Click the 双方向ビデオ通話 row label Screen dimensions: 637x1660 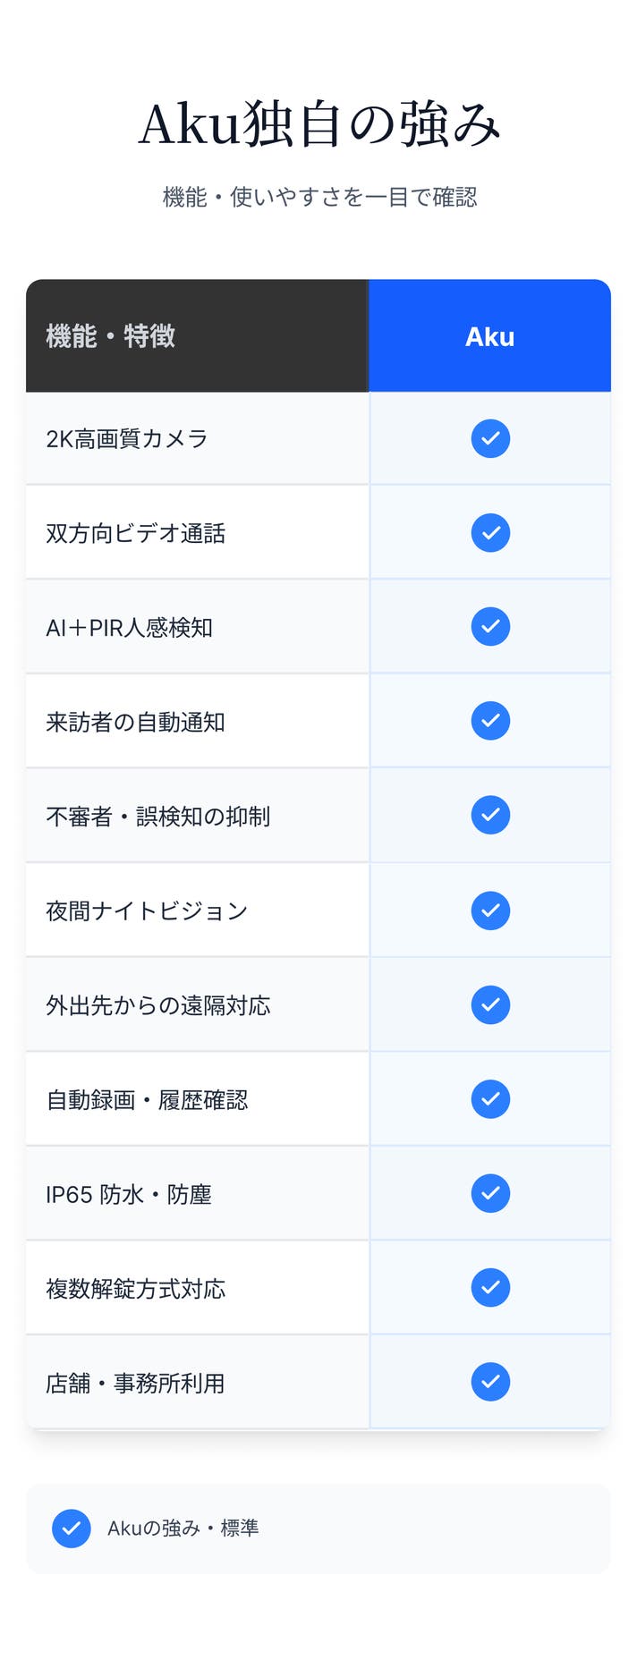pos(135,533)
